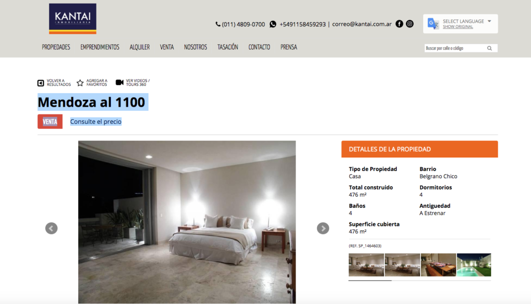
Task: Click the Volver a Resultados back icon
Action: click(x=40, y=83)
